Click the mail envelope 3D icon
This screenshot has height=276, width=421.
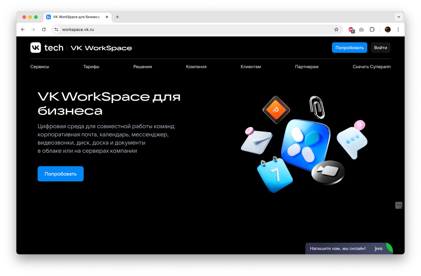256,141
